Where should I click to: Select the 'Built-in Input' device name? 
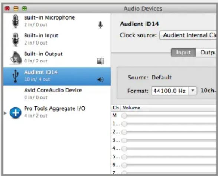coord(41,35)
